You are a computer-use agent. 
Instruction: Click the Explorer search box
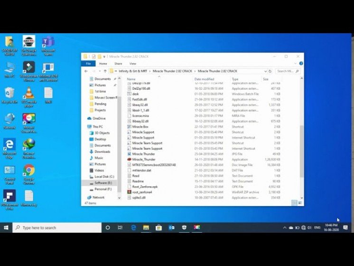pyautogui.click(x=288, y=71)
